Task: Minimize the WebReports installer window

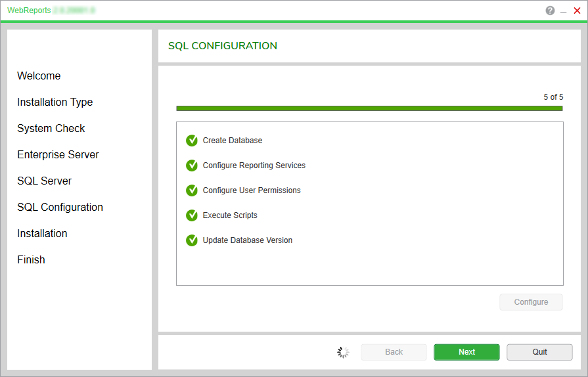Action: (x=563, y=11)
